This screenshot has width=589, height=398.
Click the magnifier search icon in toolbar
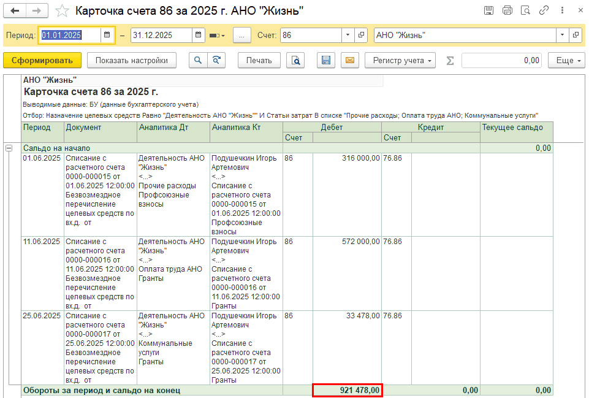[x=197, y=60]
